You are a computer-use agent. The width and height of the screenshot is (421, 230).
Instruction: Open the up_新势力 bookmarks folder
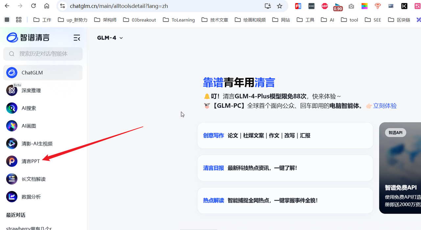click(x=72, y=20)
